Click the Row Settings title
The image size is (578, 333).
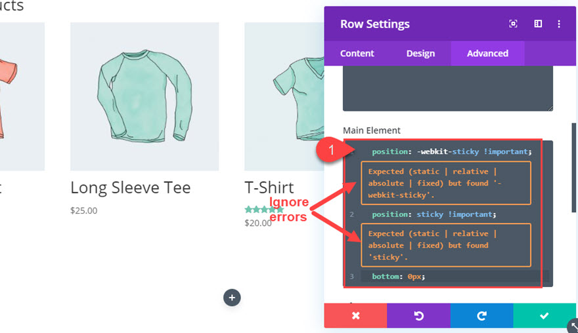(x=374, y=24)
